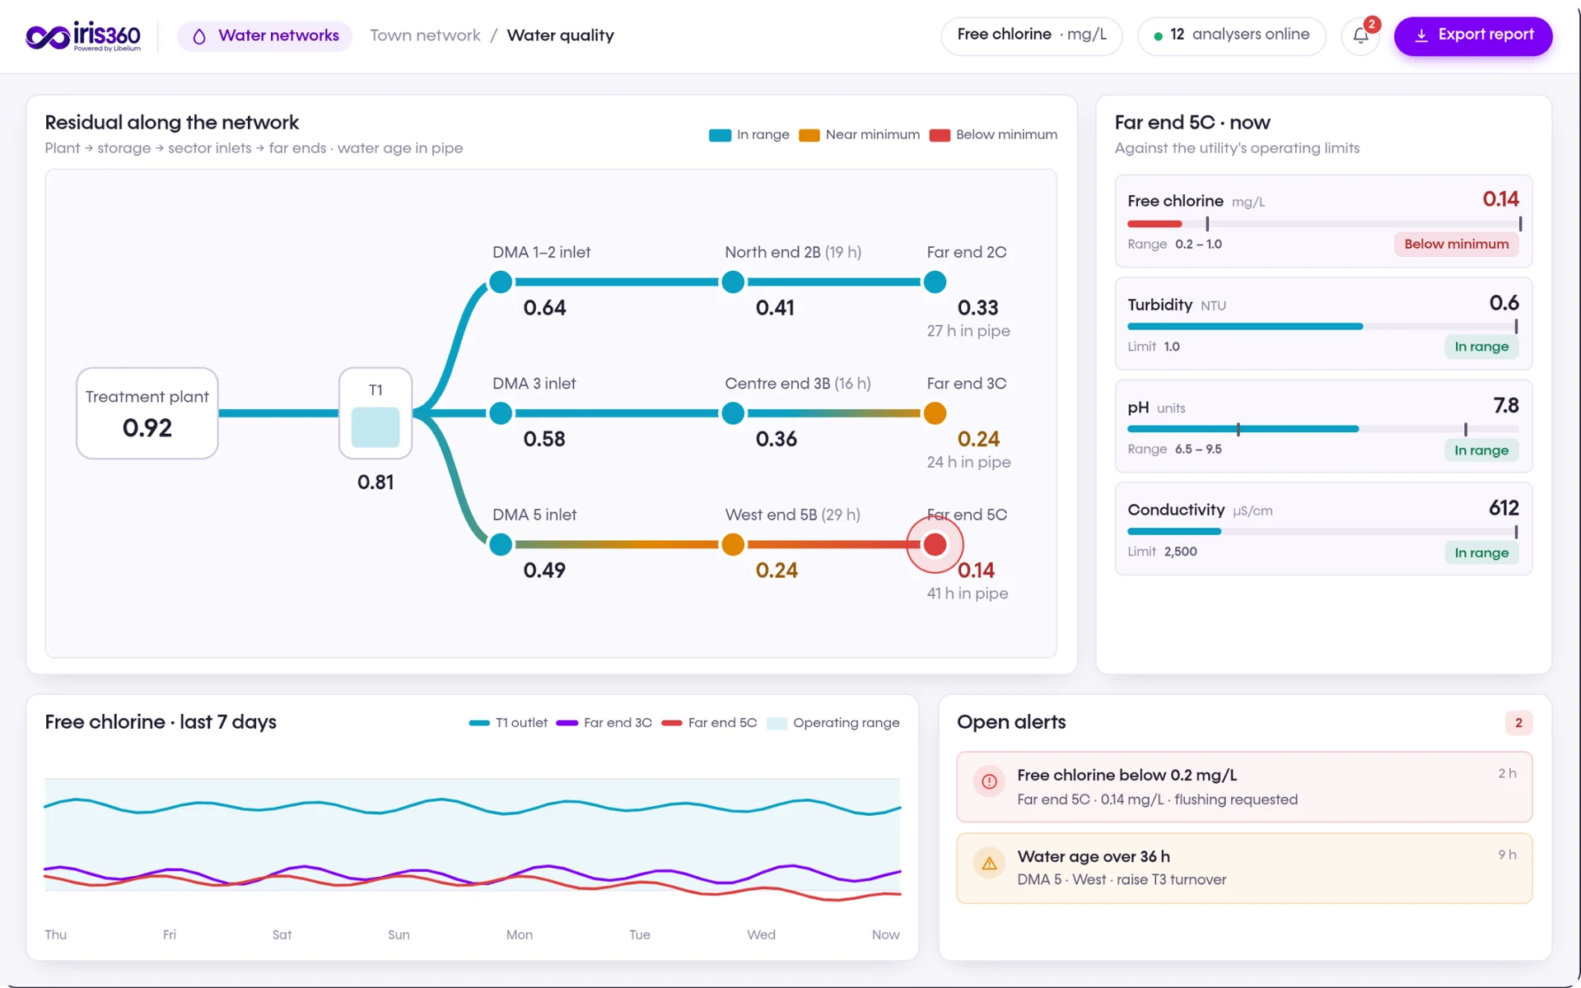Screen dimensions: 1581x988
Task: Click the warning triangle icon on Water age alert
Action: (989, 863)
